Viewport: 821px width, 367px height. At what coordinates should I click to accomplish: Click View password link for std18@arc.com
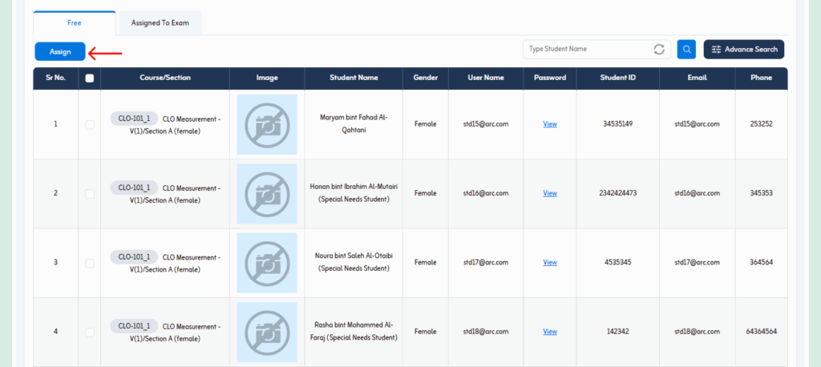pos(550,331)
